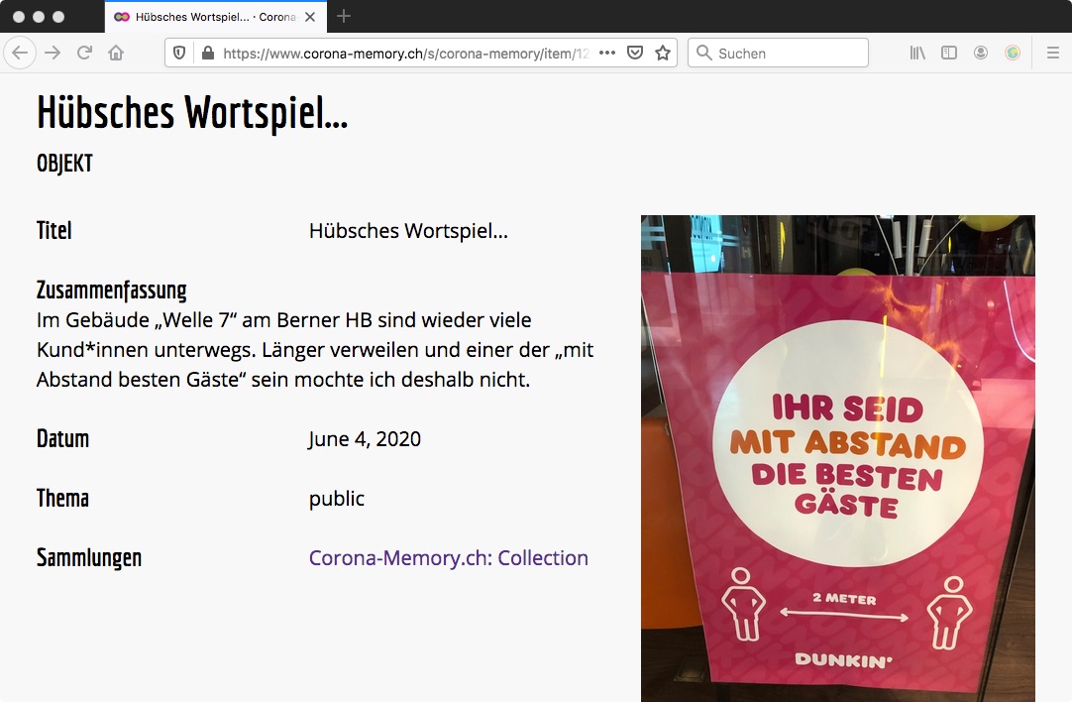Image resolution: width=1072 pixels, height=702 pixels.
Task: Open tracking protection shield info
Action: (179, 53)
